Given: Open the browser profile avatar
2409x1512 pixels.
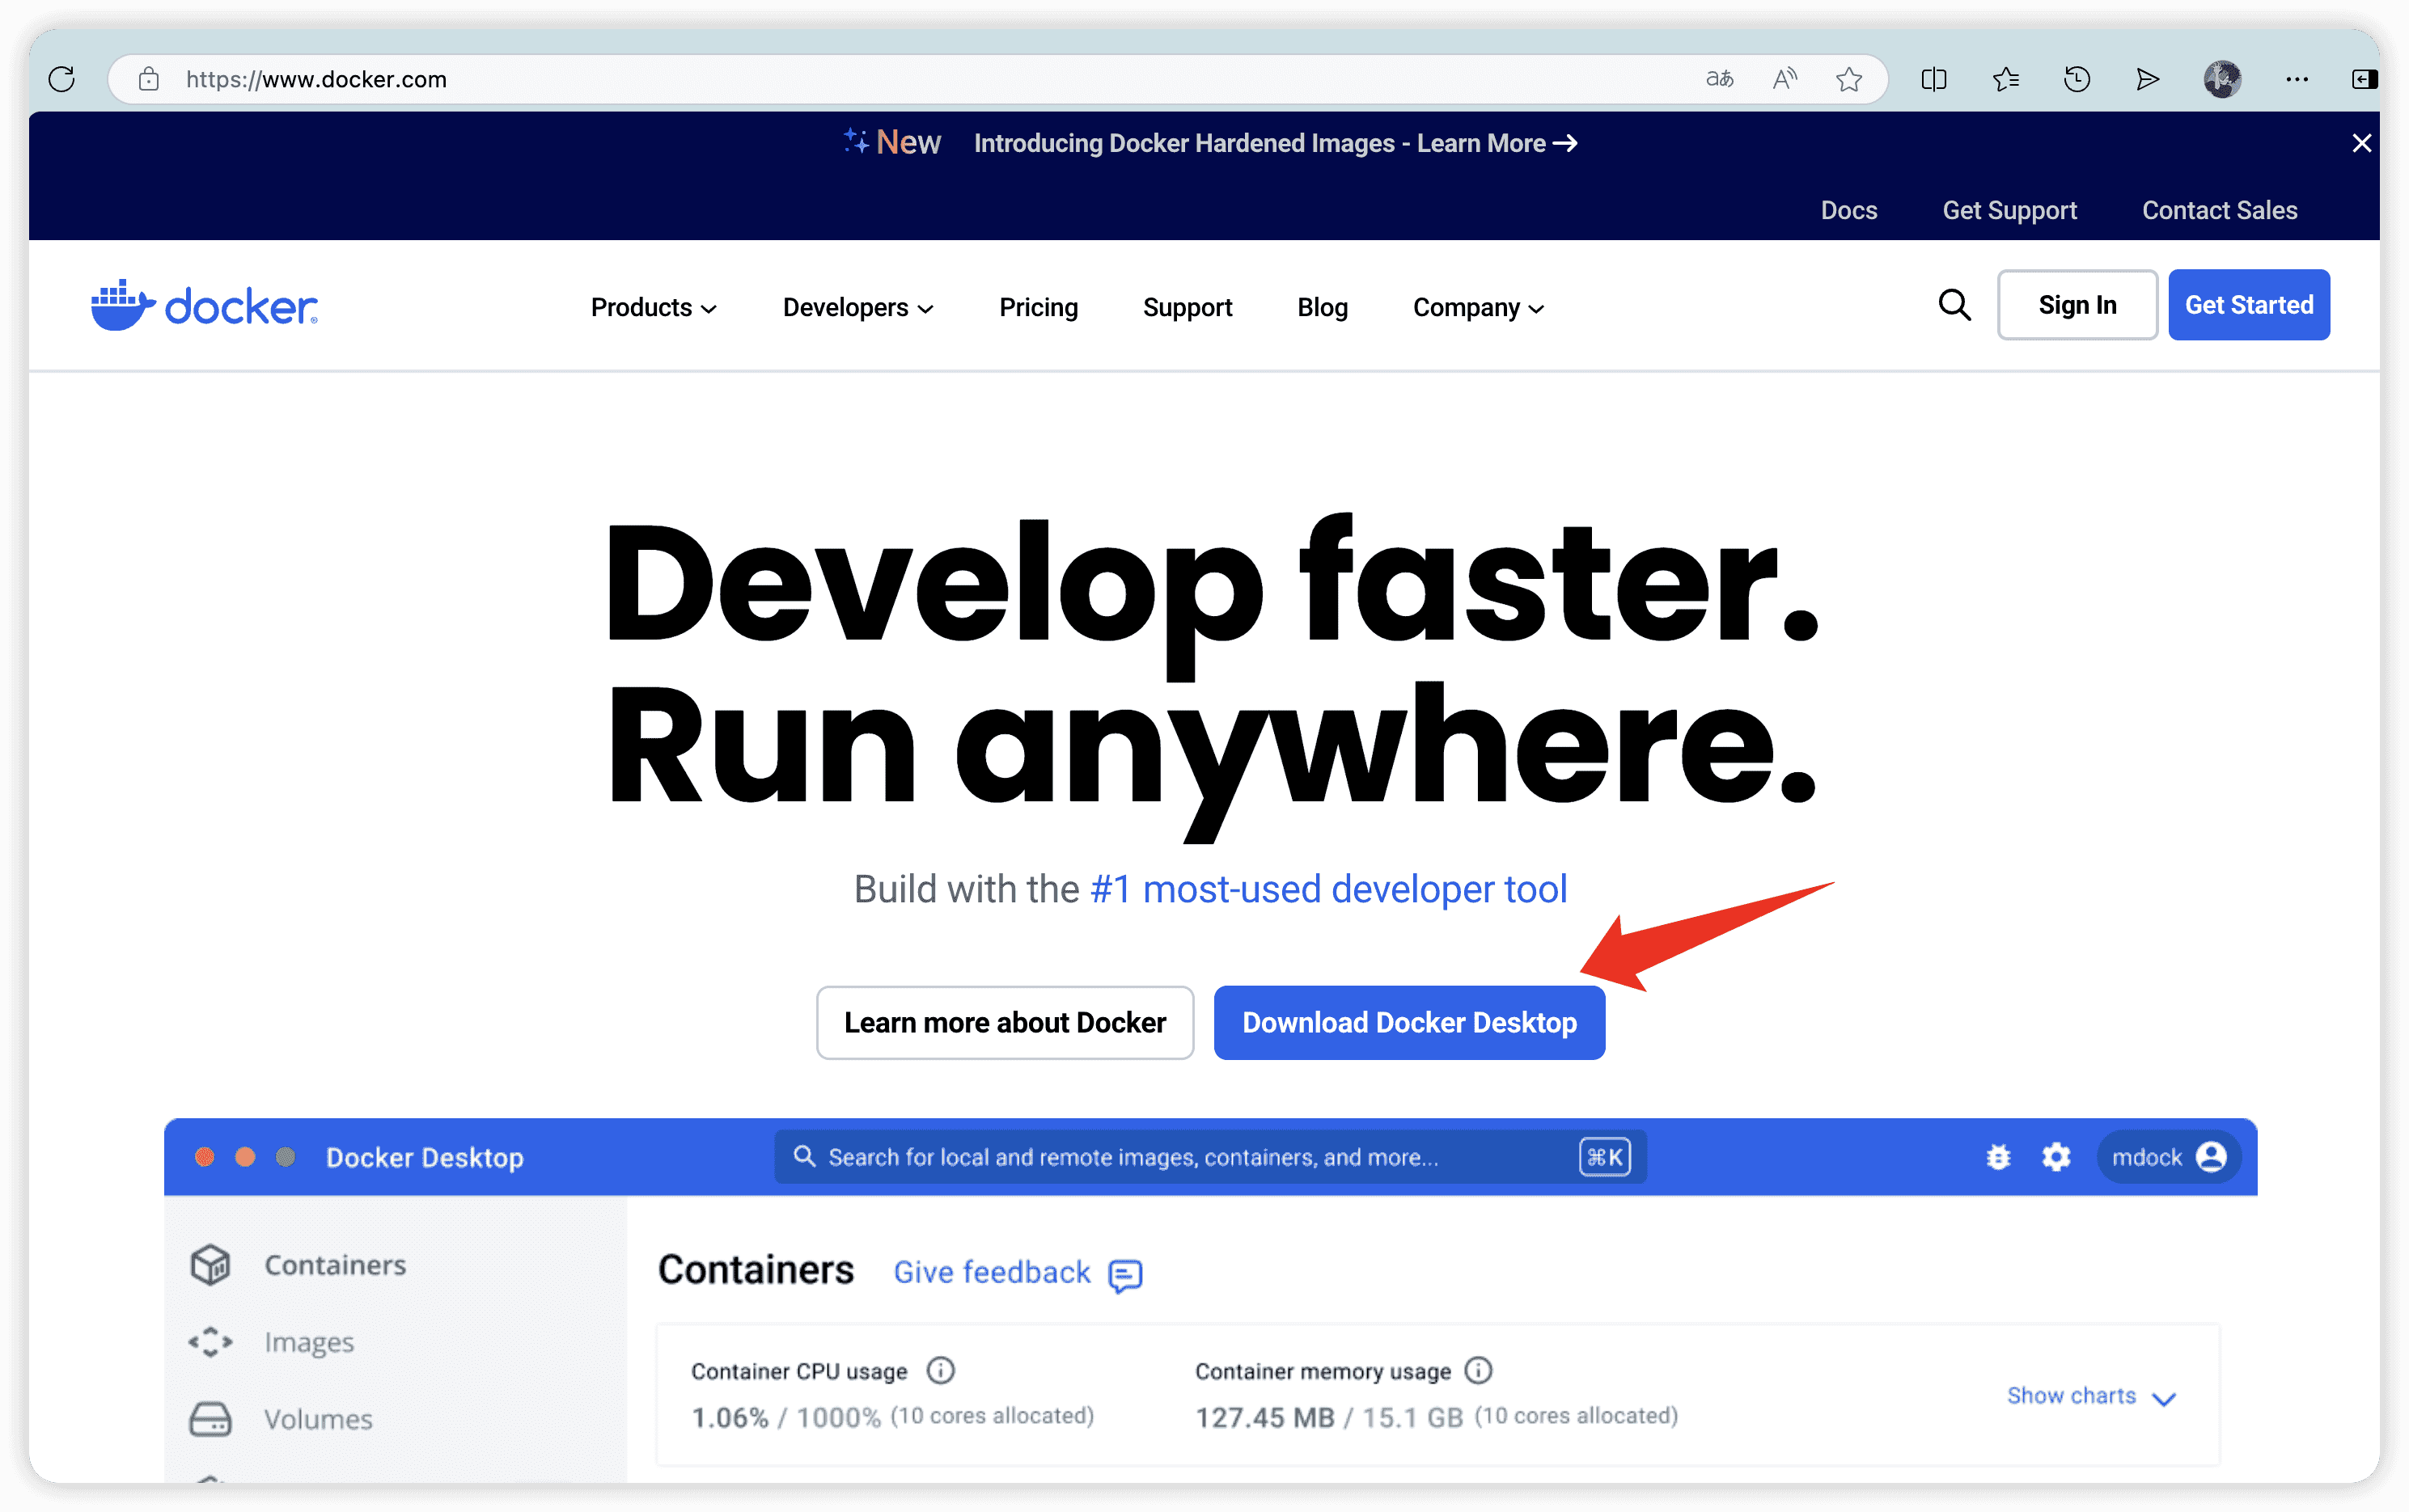Looking at the screenshot, I should (x=2222, y=79).
